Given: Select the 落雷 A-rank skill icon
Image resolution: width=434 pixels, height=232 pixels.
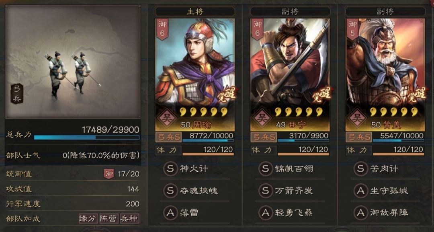Looking at the screenshot, I should pos(170,213).
